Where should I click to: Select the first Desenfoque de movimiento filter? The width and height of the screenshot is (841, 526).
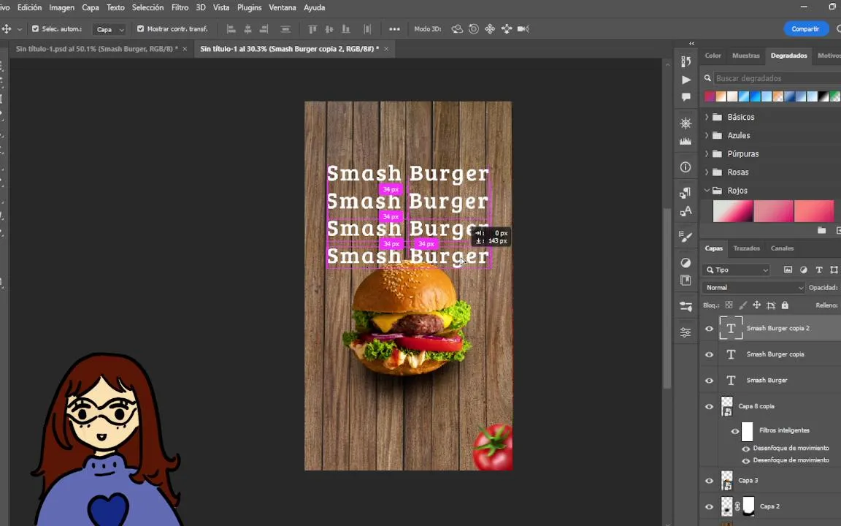coord(791,448)
